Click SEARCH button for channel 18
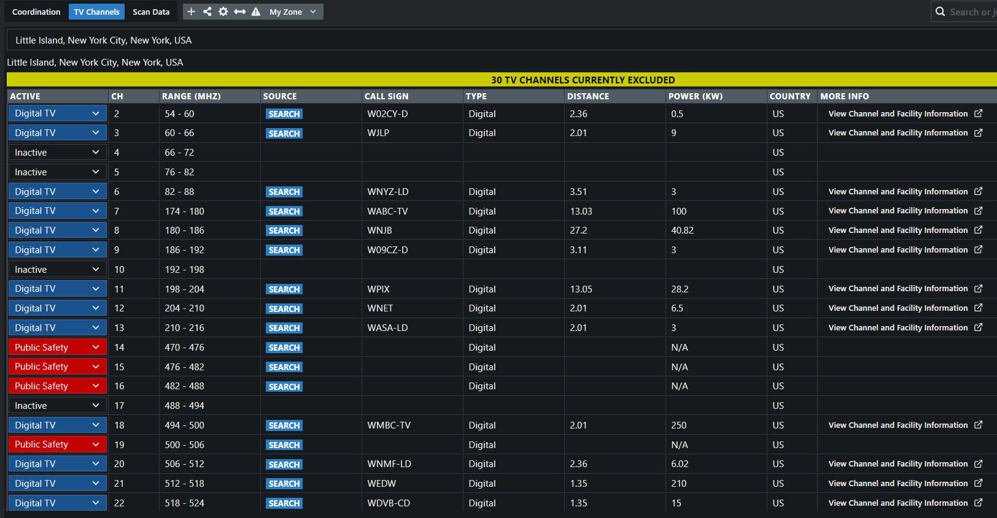 tap(284, 425)
